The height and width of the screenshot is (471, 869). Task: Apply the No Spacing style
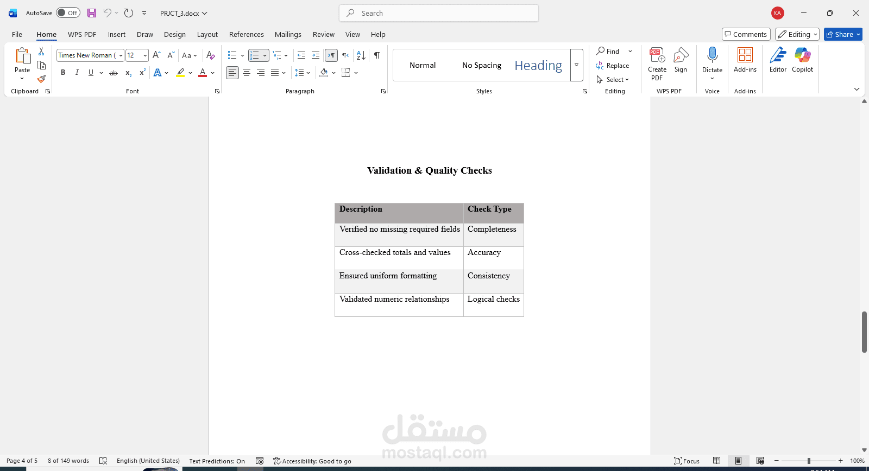point(482,65)
